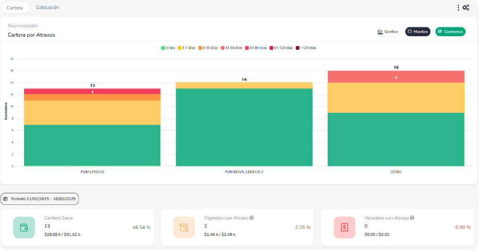The height and width of the screenshot is (250, 479).
Task: Open settings via the gears icon
Action: tap(466, 8)
